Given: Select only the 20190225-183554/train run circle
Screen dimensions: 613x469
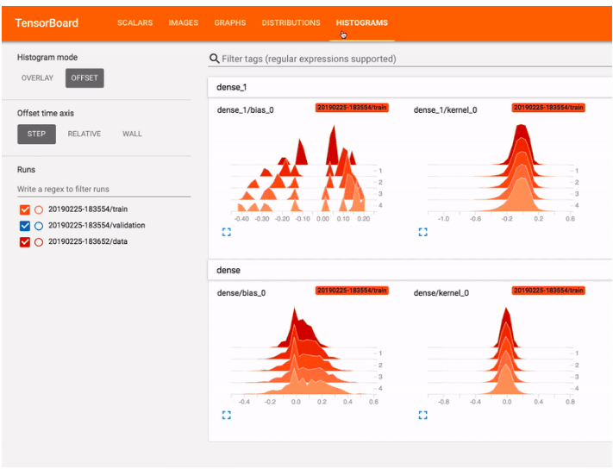Looking at the screenshot, I should click(x=39, y=209).
